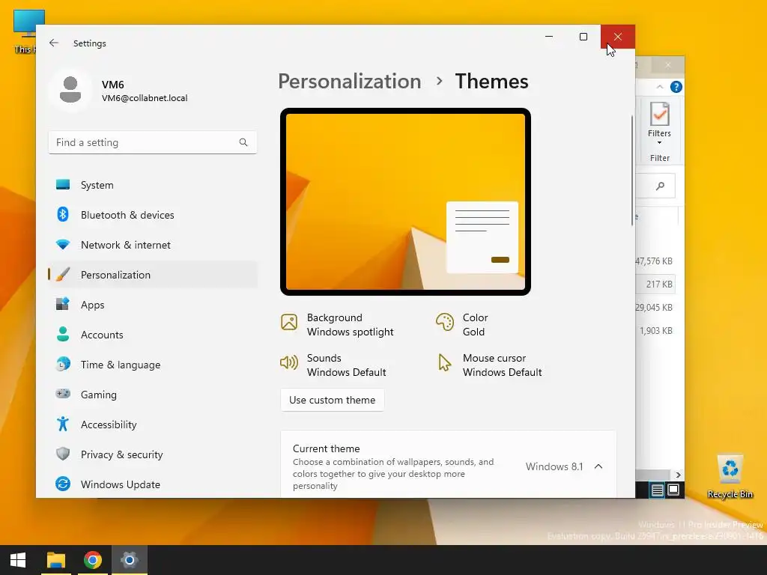Open Accounts settings category
The width and height of the screenshot is (767, 575).
click(153, 335)
